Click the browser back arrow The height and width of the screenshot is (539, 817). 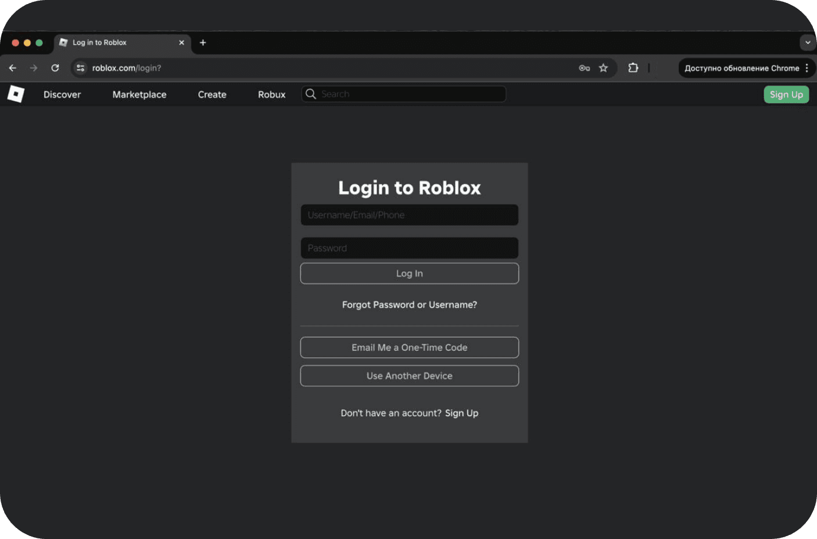click(13, 68)
